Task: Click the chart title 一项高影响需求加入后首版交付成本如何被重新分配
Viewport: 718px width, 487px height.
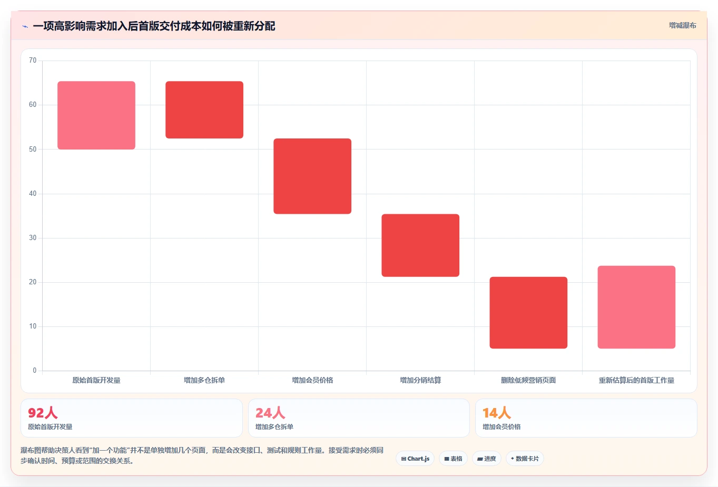Action: click(154, 26)
